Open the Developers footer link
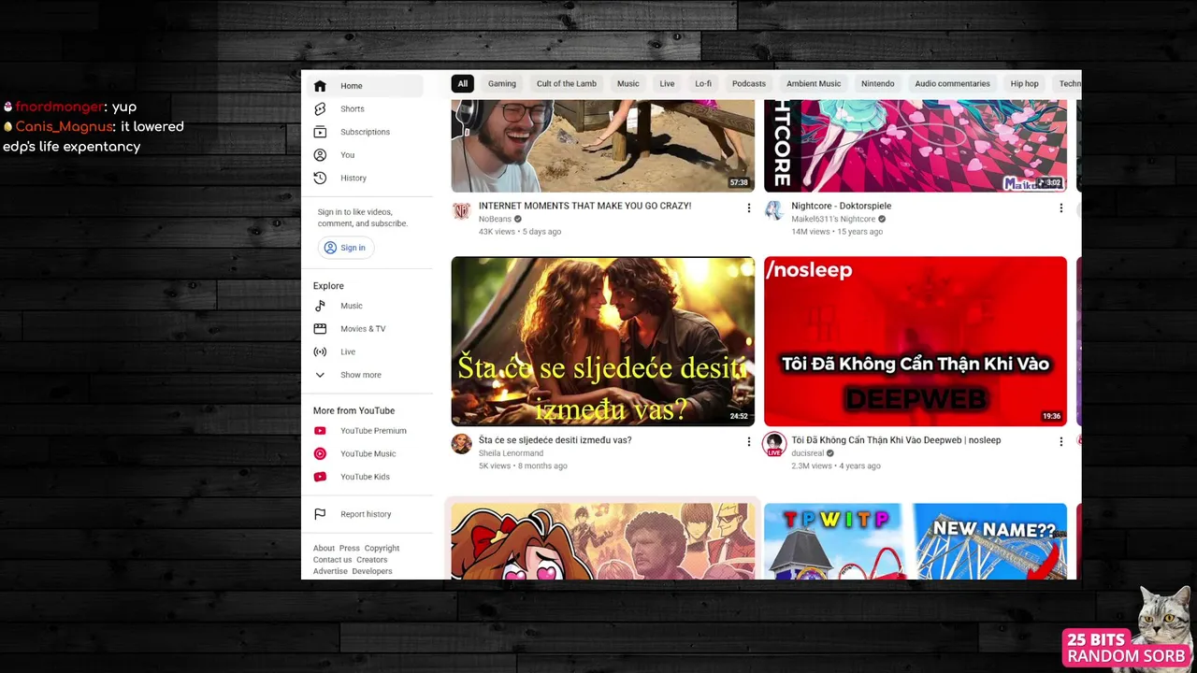This screenshot has height=673, width=1197. pos(372,571)
